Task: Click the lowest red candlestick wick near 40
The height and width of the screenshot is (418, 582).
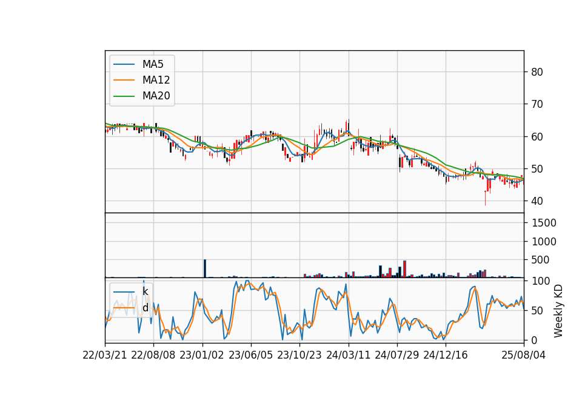Action: pos(485,198)
